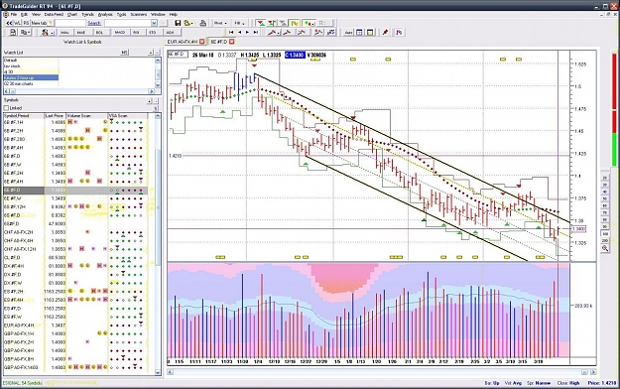Toggle the Linked checkbox
This screenshot has height=389, width=620.
pos(6,108)
